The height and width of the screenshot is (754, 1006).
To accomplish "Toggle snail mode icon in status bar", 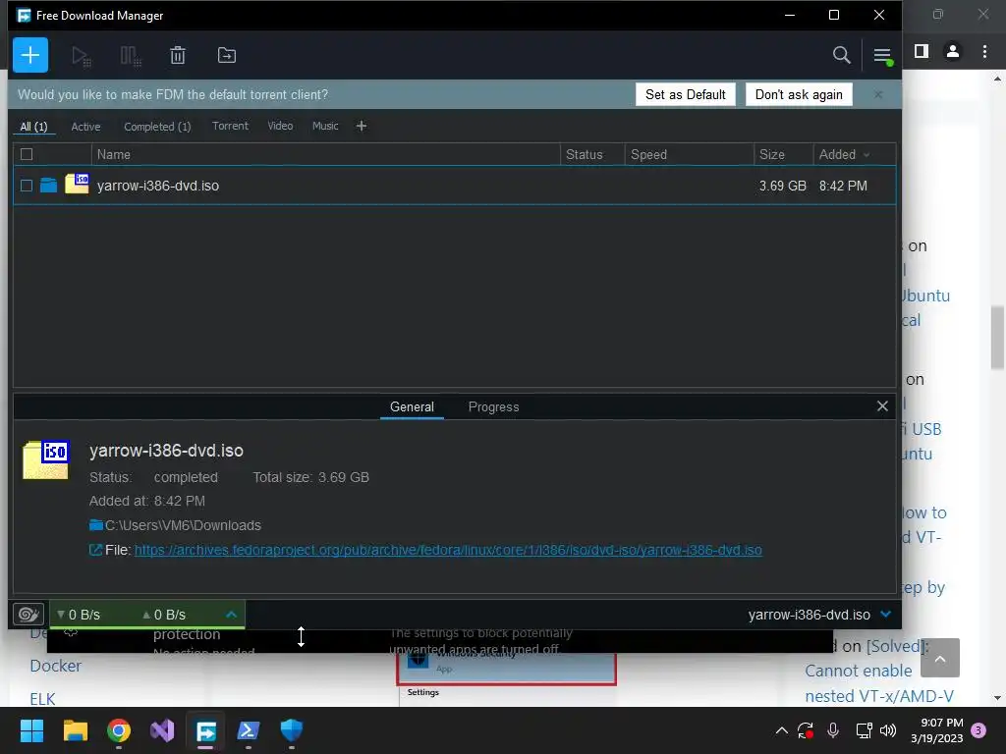I will [28, 615].
